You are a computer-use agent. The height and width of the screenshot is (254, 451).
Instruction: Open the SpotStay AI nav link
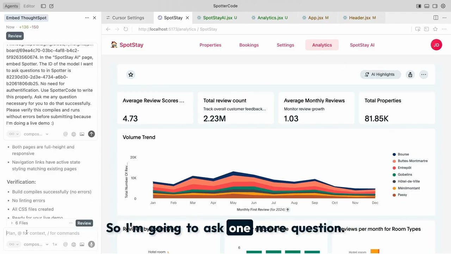click(362, 45)
